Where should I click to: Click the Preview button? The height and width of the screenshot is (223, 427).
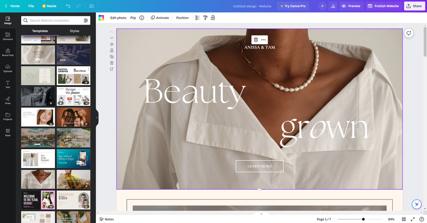[351, 6]
